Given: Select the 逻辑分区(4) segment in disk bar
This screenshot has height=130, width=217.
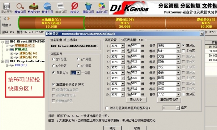Looking at the screenshot, I should click(125, 23).
